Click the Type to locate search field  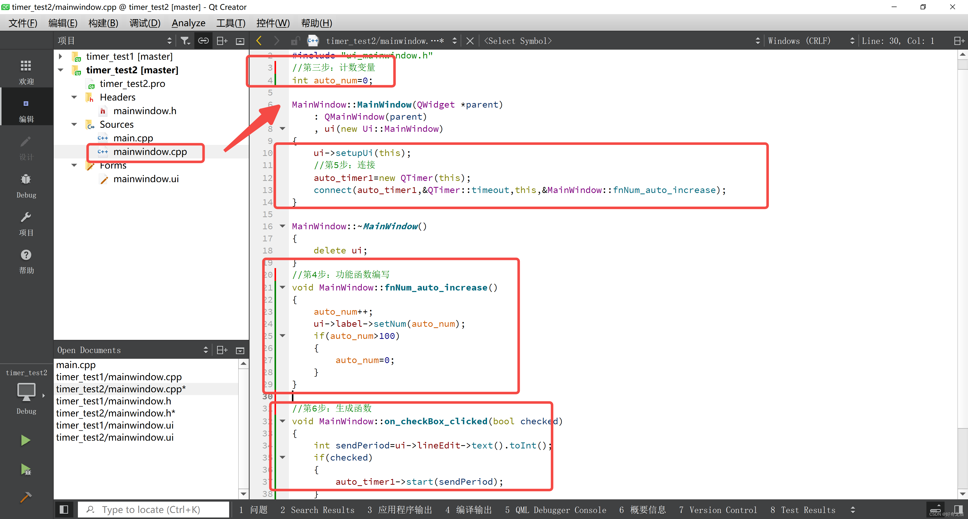153,510
